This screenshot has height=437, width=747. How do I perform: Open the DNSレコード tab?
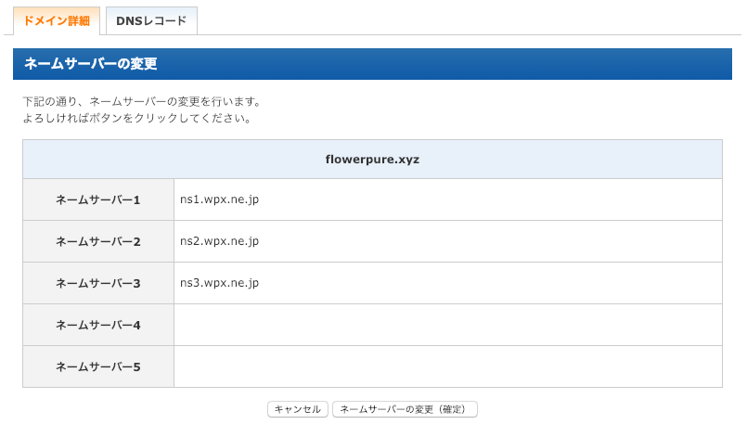(151, 21)
